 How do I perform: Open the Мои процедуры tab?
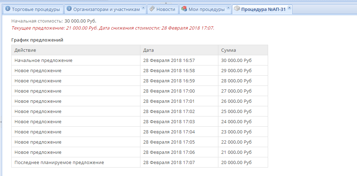pos(206,10)
